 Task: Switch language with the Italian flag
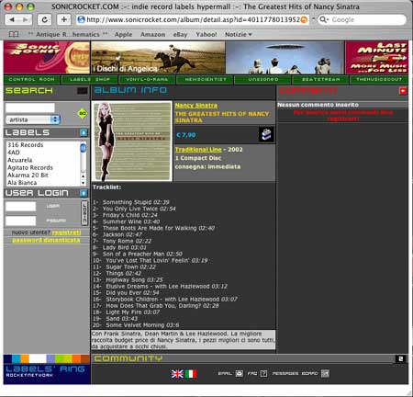[191, 374]
